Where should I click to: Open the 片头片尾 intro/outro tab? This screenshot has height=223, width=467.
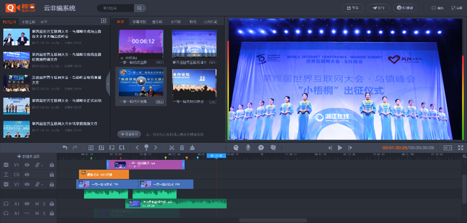pos(210,22)
